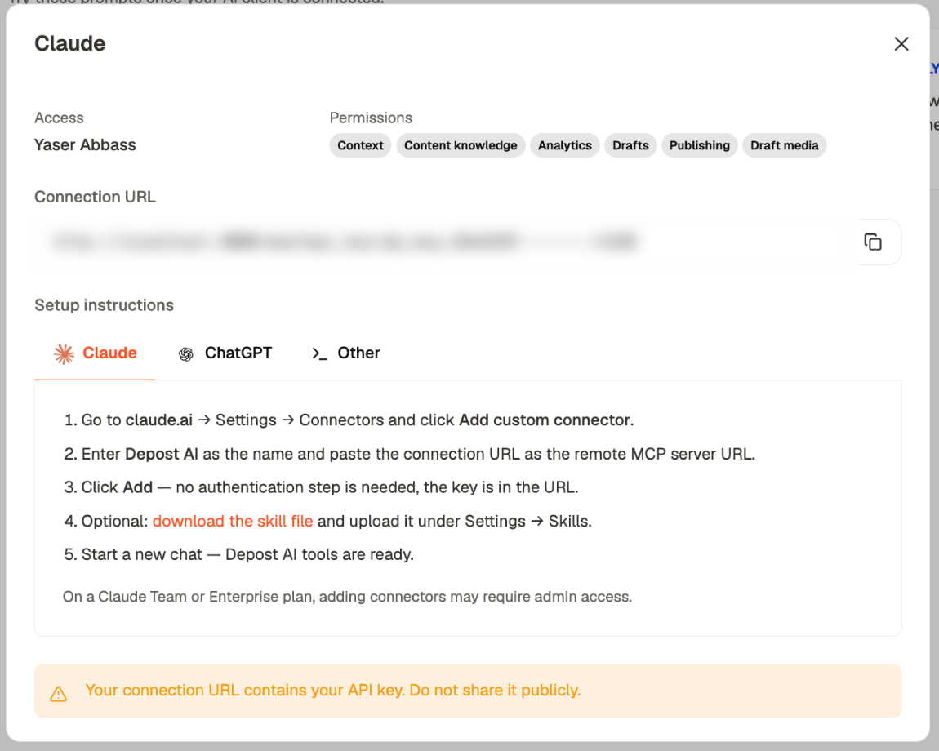Switch to the ChatGPT setup tab
The height and width of the screenshot is (751, 939).
pos(225,353)
